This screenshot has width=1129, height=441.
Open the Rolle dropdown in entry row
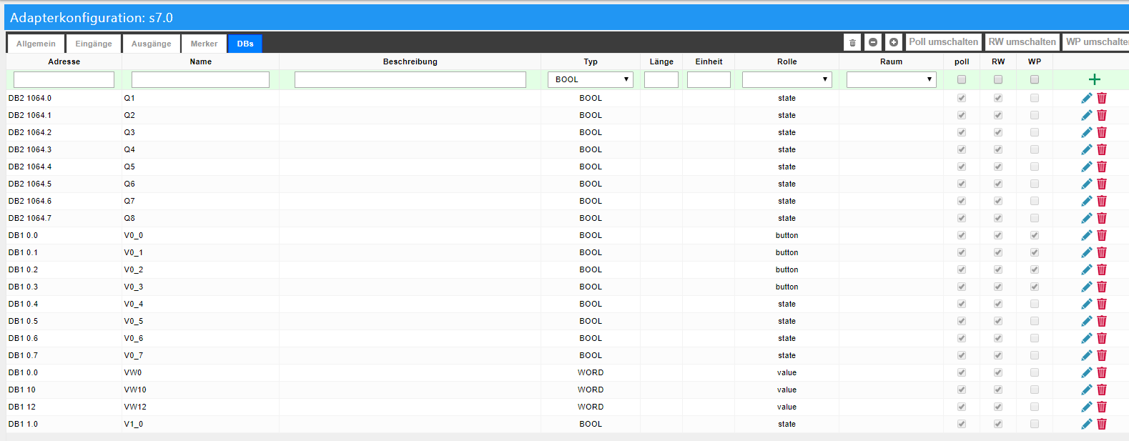[x=787, y=79]
